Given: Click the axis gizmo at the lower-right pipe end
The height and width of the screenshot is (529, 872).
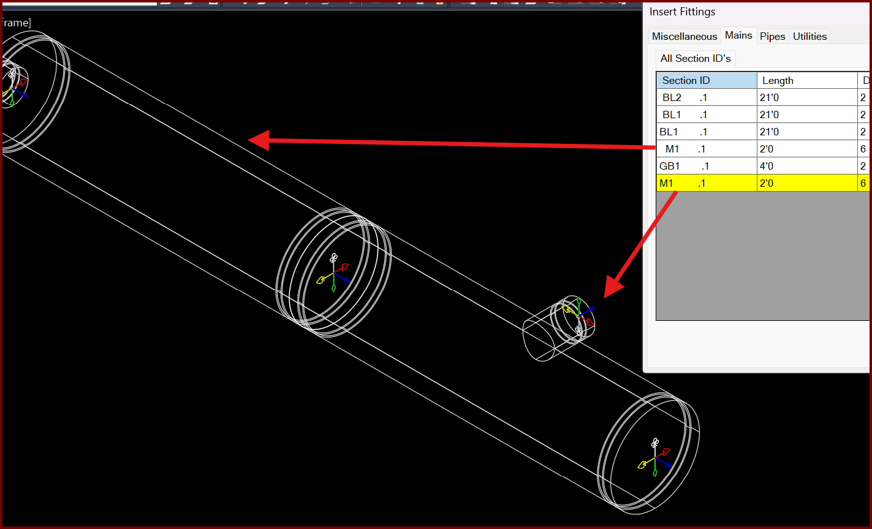Looking at the screenshot, I should coord(655,457).
